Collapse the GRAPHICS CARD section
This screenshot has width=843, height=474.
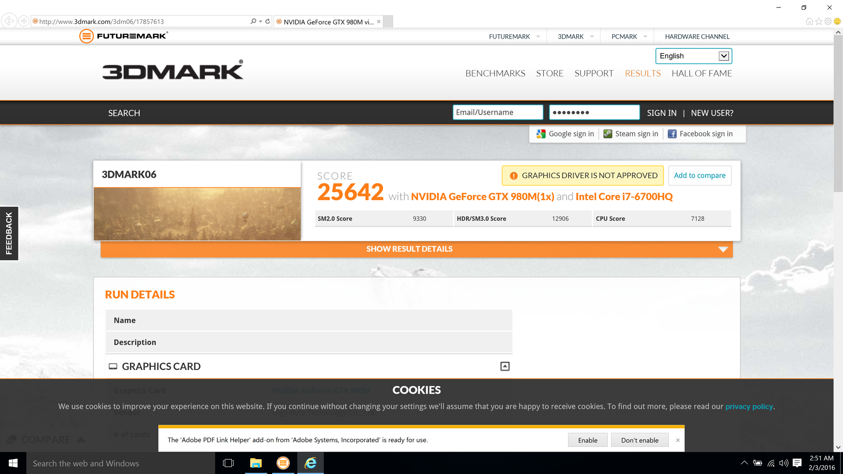[x=505, y=366]
